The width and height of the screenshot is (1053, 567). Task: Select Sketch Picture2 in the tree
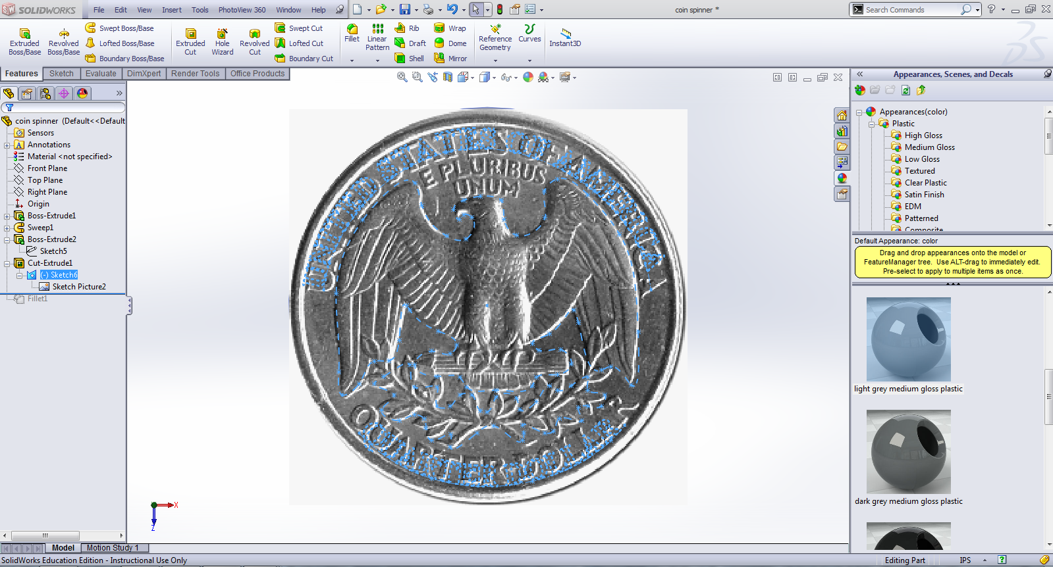coord(79,287)
